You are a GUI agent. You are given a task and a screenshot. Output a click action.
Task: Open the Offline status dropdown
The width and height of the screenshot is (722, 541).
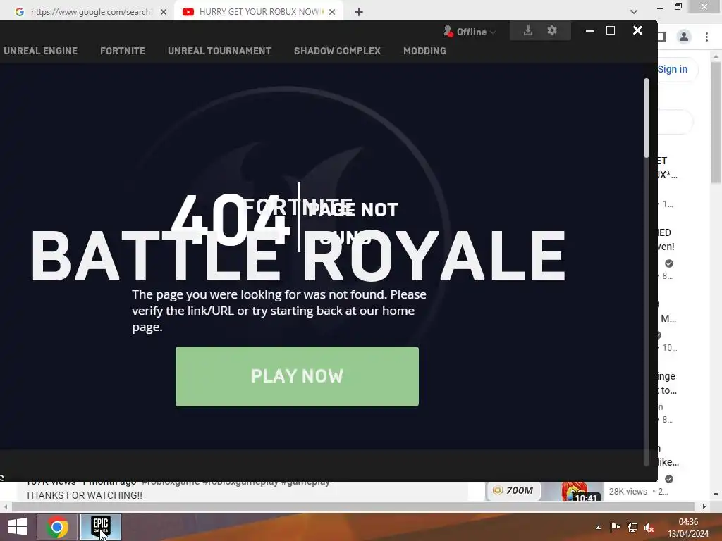pyautogui.click(x=476, y=32)
